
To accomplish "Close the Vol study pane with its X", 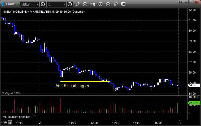I will (x=34, y=116).
